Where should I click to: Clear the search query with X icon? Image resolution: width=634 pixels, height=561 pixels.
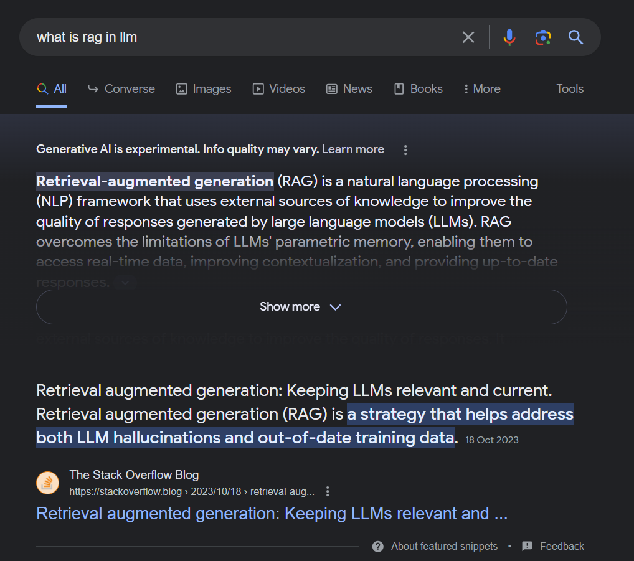(x=468, y=37)
